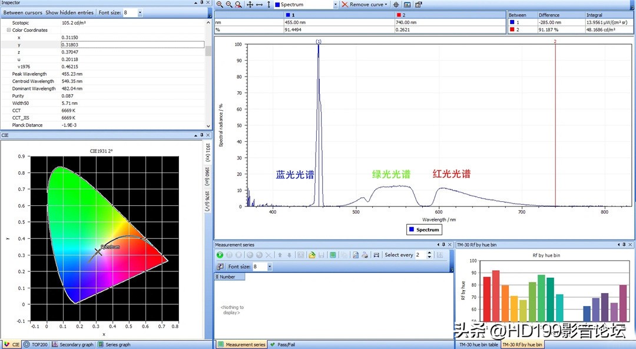
Task: Switch to TM-30 hue bin table
Action: pos(478,344)
